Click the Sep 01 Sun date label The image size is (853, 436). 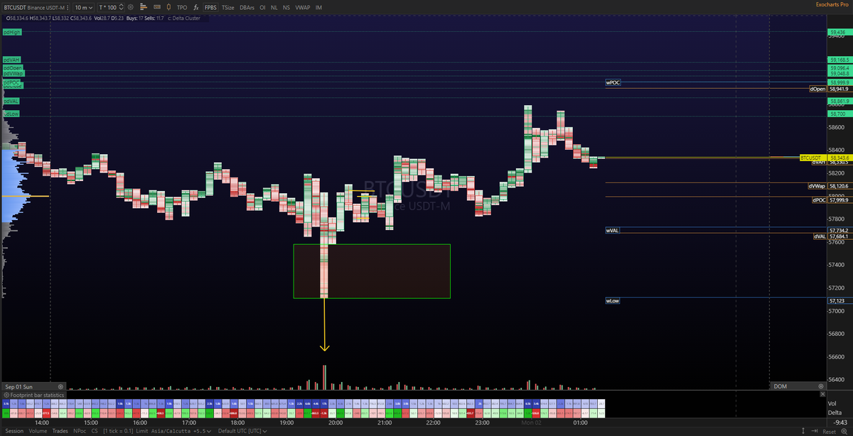(x=18, y=387)
